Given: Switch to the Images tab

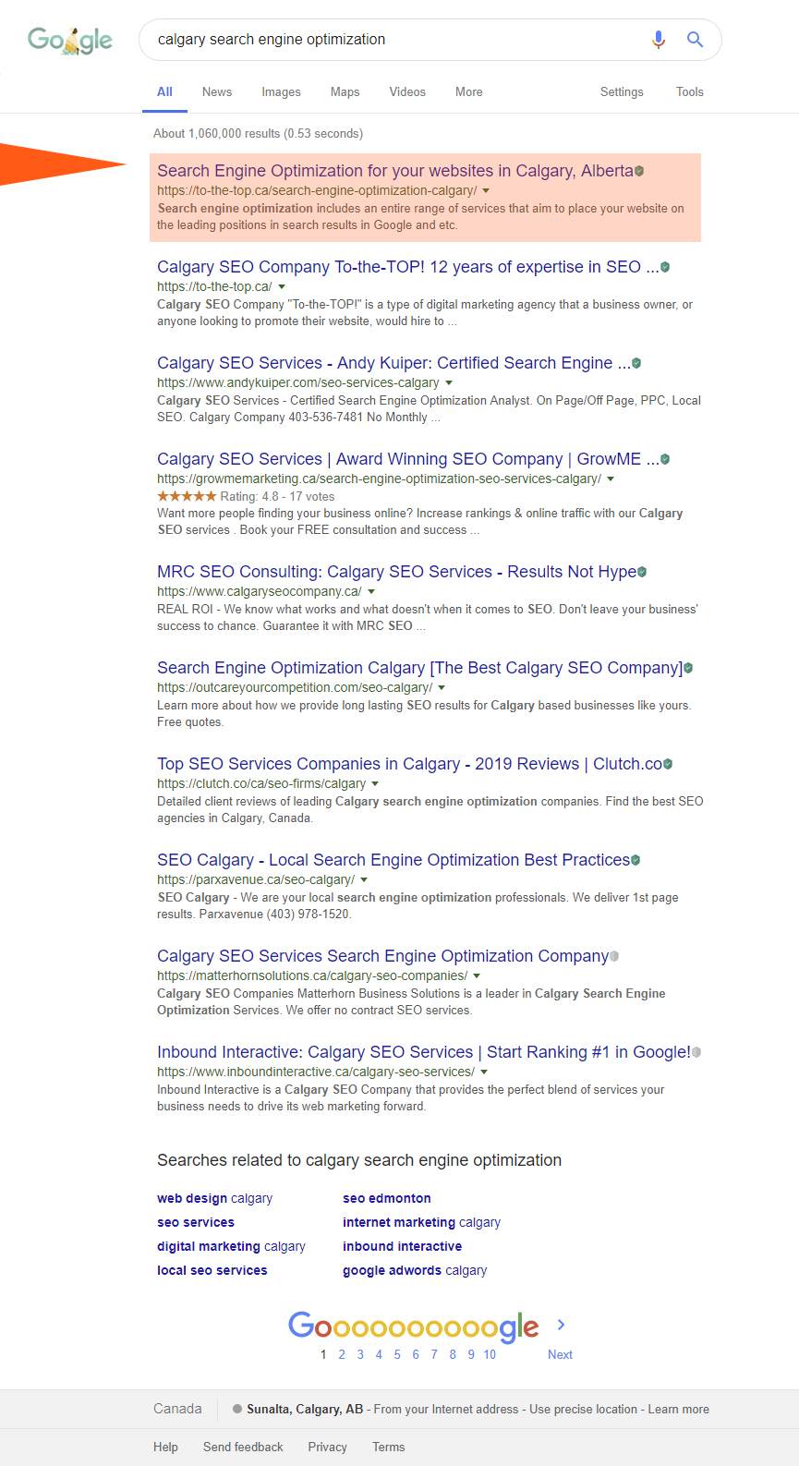Looking at the screenshot, I should (x=281, y=92).
